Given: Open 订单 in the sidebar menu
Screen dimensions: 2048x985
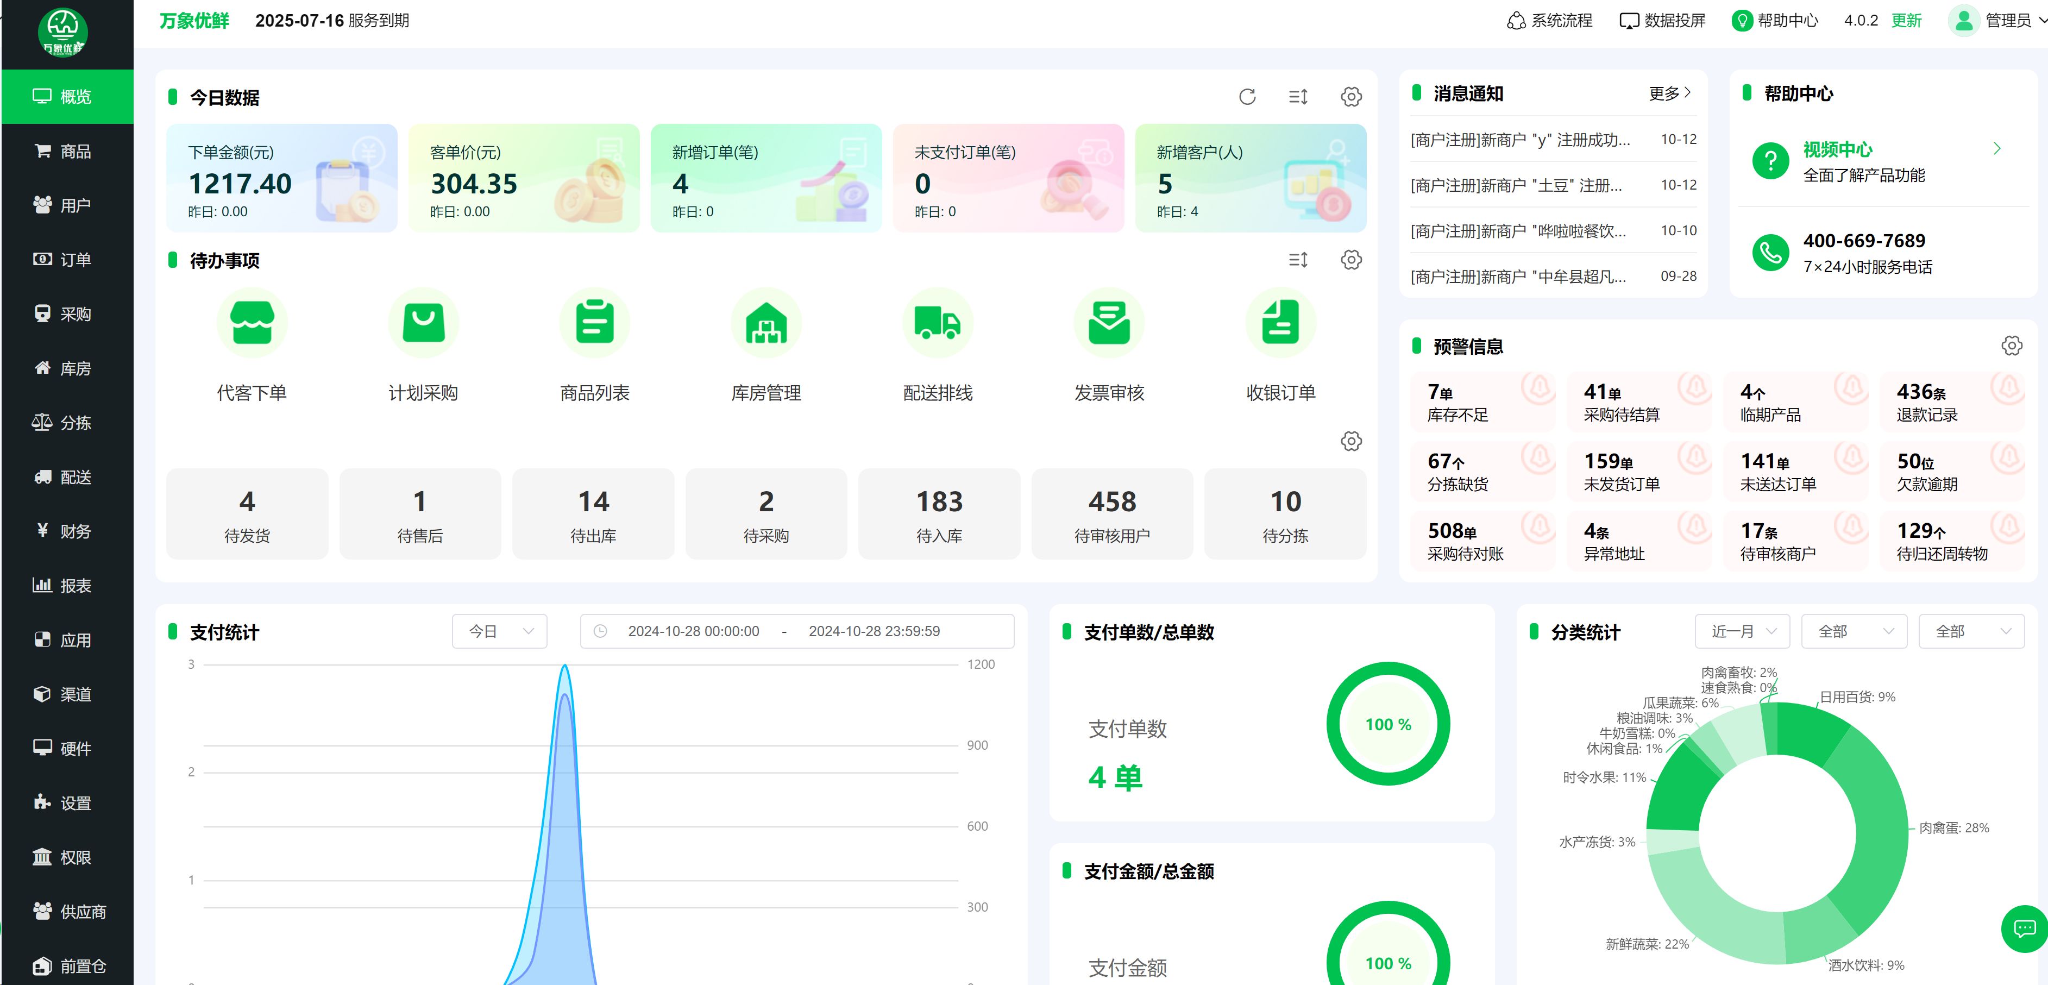Looking at the screenshot, I should pyautogui.click(x=67, y=259).
